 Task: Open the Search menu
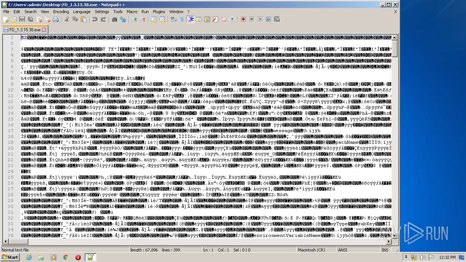[31, 12]
